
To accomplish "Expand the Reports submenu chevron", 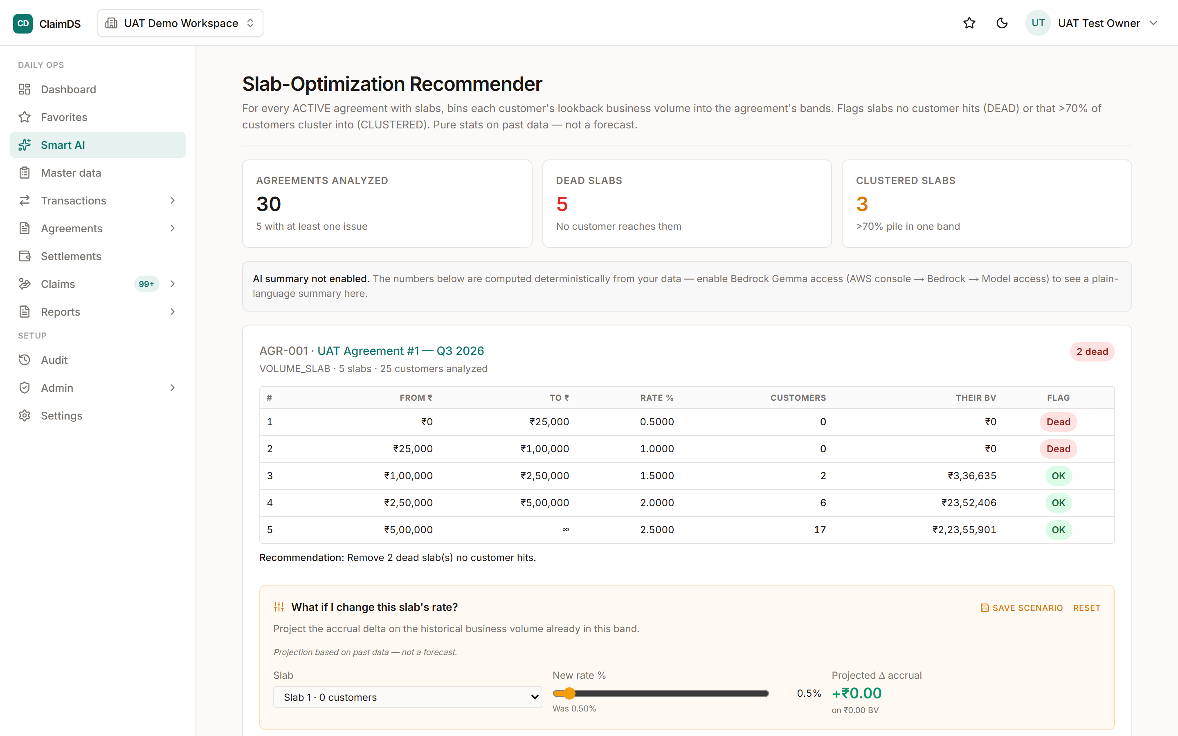I will (172, 312).
